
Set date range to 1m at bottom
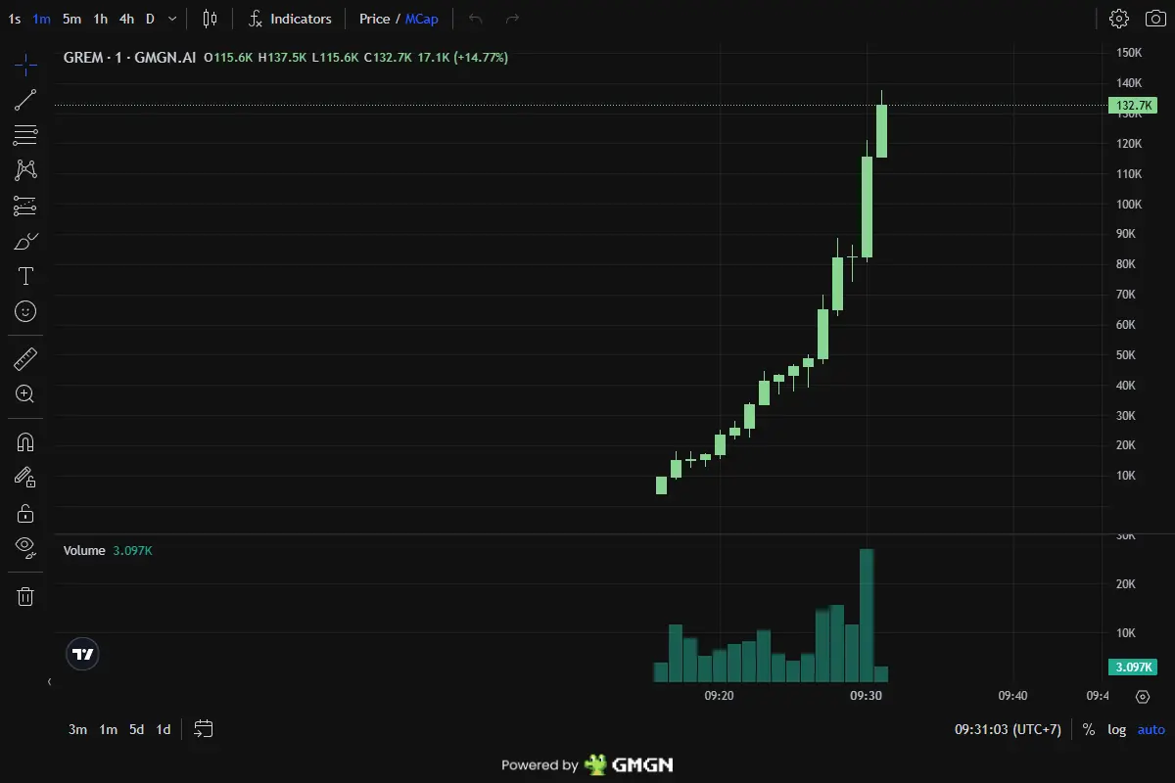[108, 729]
